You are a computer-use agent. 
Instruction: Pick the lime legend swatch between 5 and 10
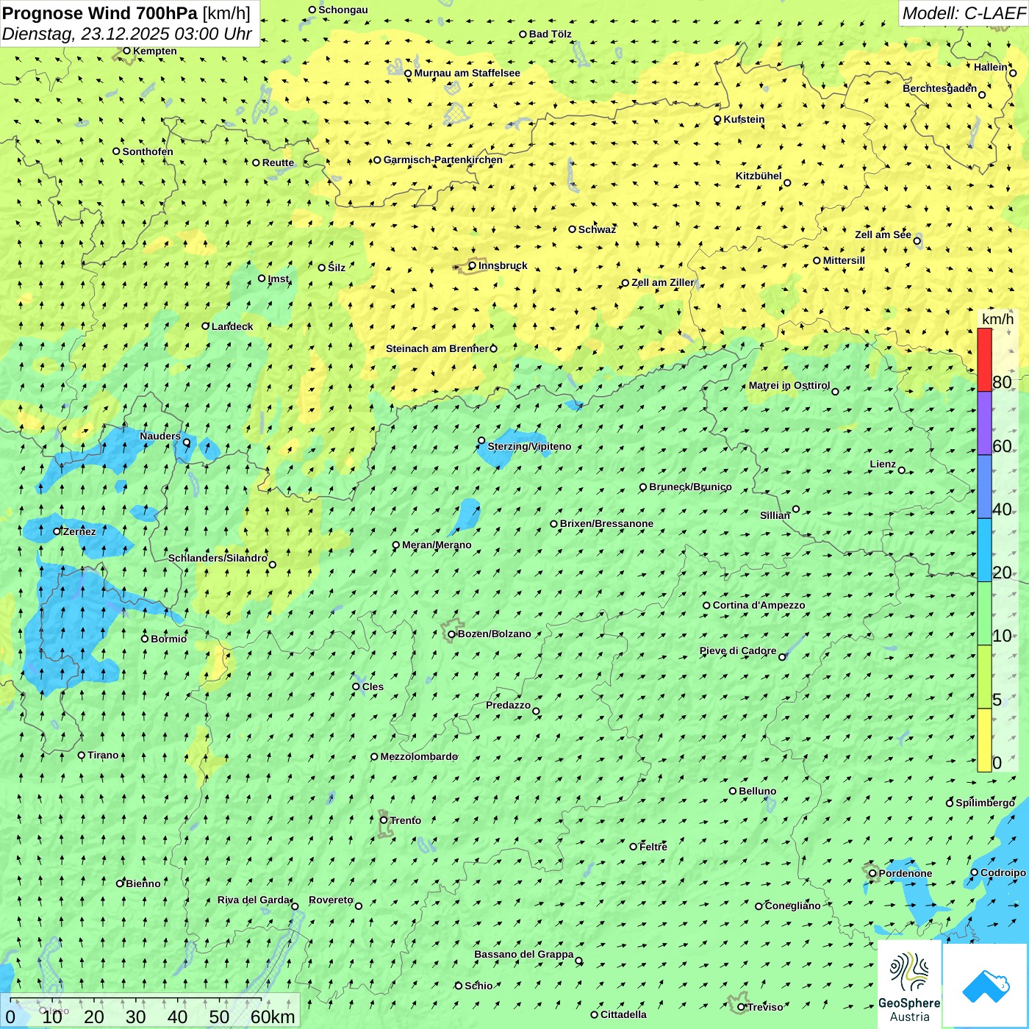984,676
